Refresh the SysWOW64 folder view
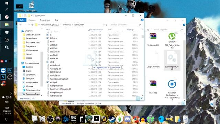Screen dimensions: 220x124 tap(107, 24)
